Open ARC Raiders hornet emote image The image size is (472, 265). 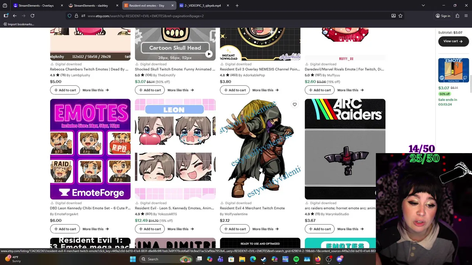pyautogui.click(x=345, y=149)
